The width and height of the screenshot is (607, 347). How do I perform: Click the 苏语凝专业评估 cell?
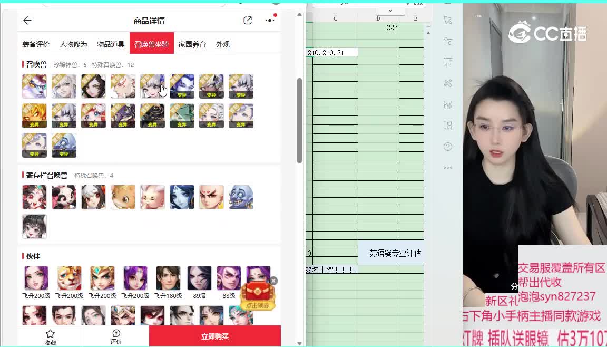(391, 253)
